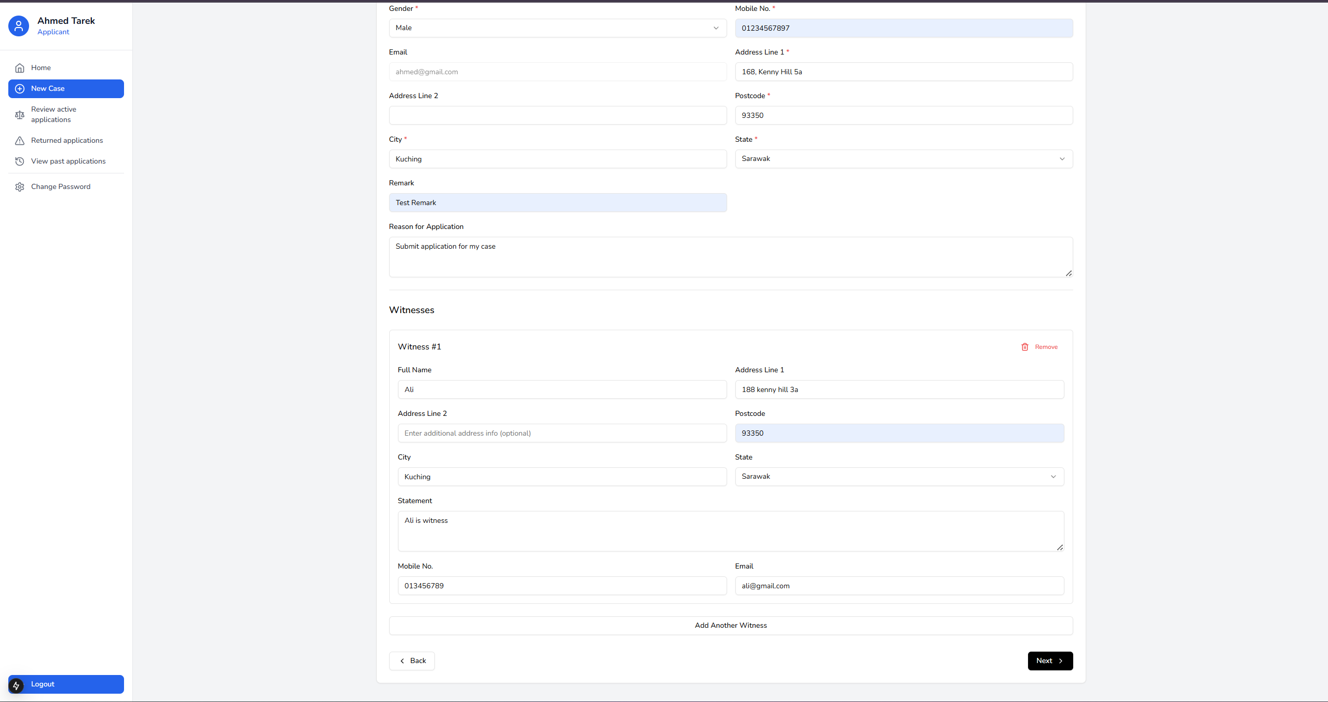Open the applicant State dropdown showing Sarawak

click(903, 159)
